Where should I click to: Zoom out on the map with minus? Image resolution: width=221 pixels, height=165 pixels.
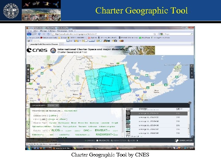[28, 73]
